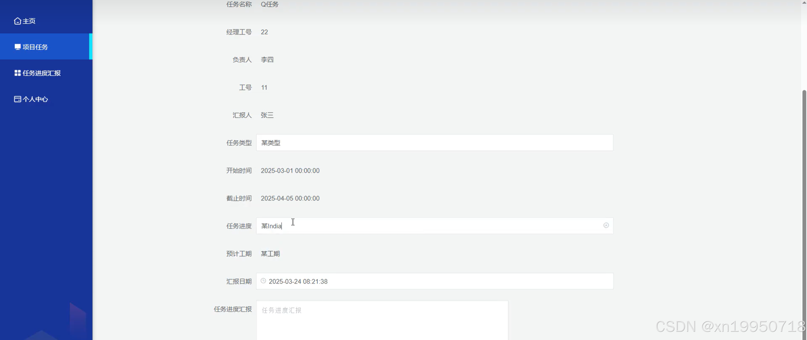Select the 项目任务 sidebar menu item
This screenshot has height=340, width=807.
46,47
